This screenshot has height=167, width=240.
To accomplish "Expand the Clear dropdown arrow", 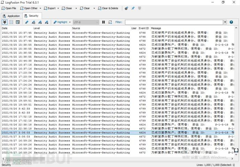I will point(94,8).
